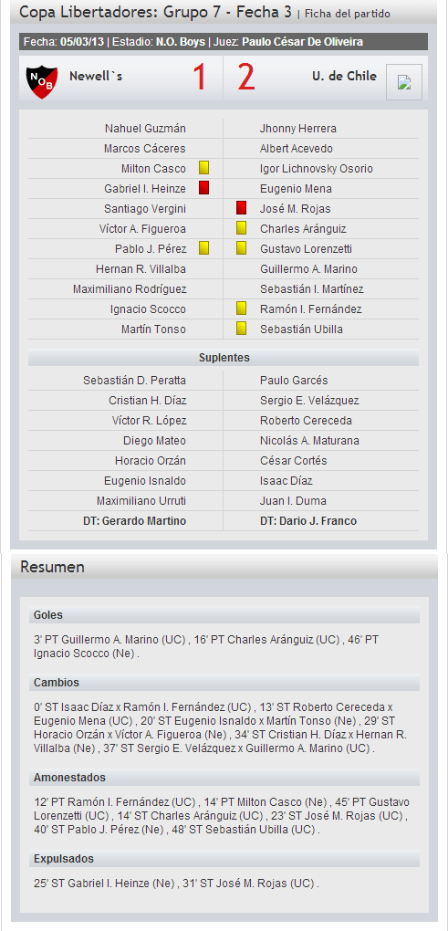
Task: Click the yellow card next to Pablo J. Pérez
Action: pos(203,248)
